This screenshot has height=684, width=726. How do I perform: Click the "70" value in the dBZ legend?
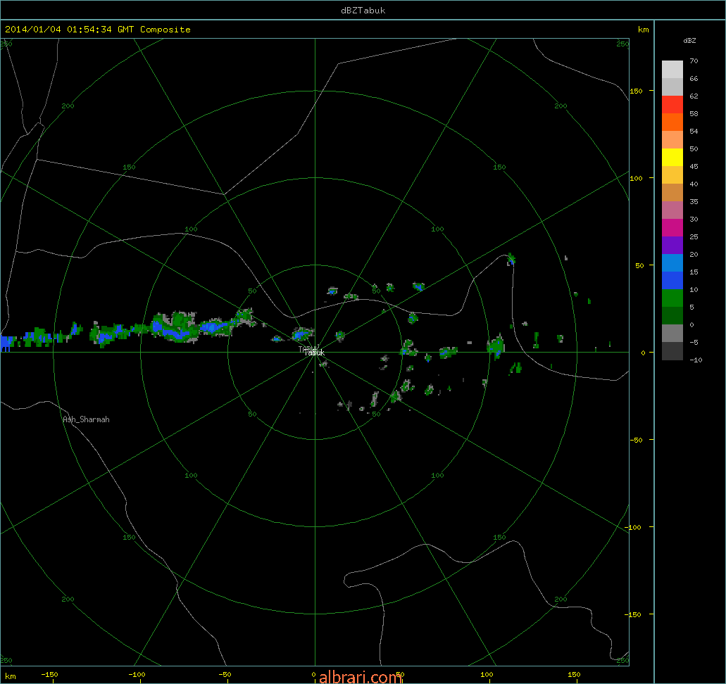[694, 61]
